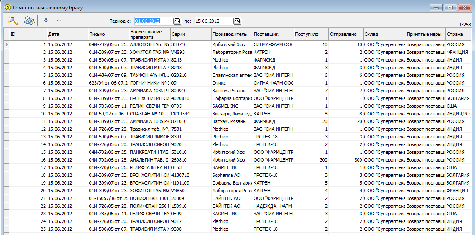
Task: Click the plus add-record icon
Action: tap(46, 21)
